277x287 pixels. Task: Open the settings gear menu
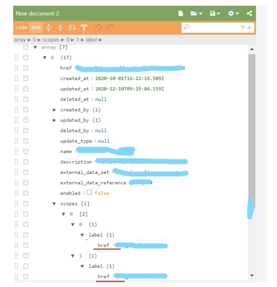click(x=233, y=14)
